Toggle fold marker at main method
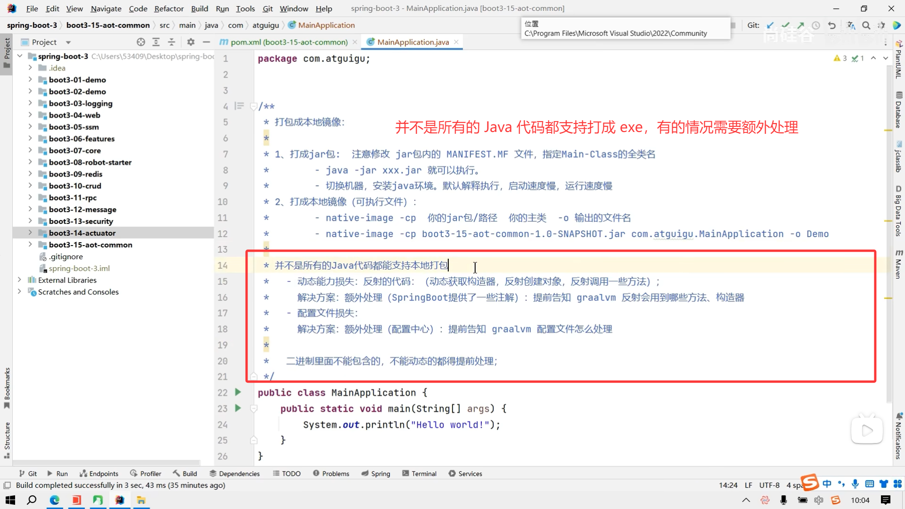This screenshot has height=509, width=905. coord(254,409)
